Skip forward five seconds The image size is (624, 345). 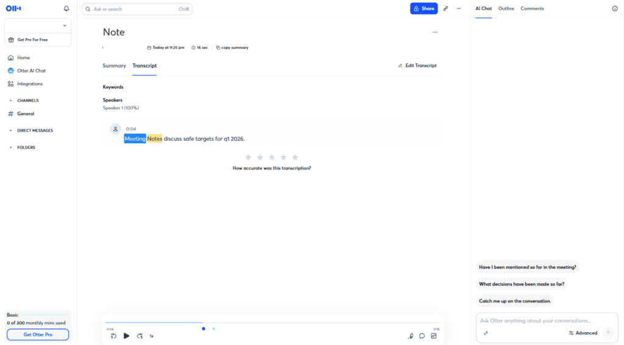140,336
